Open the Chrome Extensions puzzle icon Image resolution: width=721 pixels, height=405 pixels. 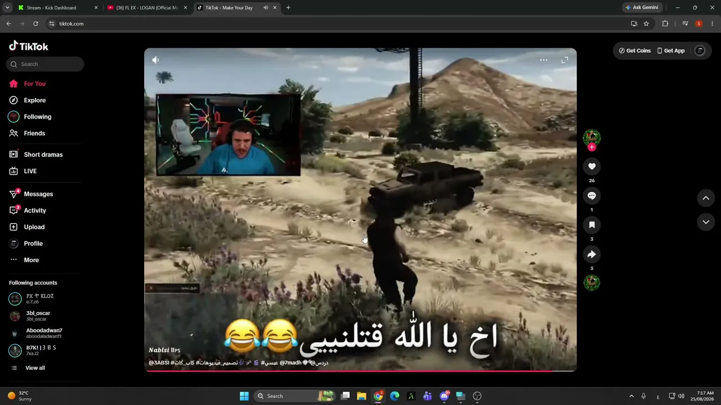pyautogui.click(x=665, y=24)
